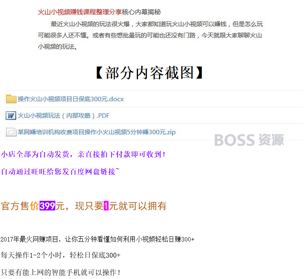Click the cloud file icon beside zip

(x=11, y=132)
